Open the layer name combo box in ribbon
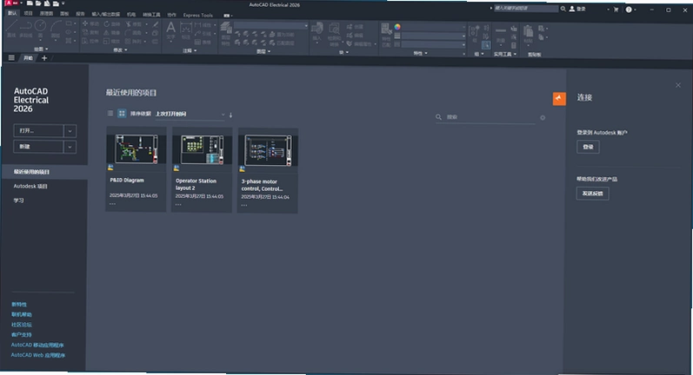The image size is (693, 375). pos(270,26)
